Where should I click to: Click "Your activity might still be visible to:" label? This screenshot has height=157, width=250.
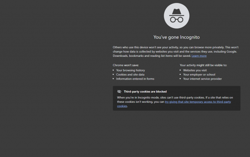pos(203,65)
